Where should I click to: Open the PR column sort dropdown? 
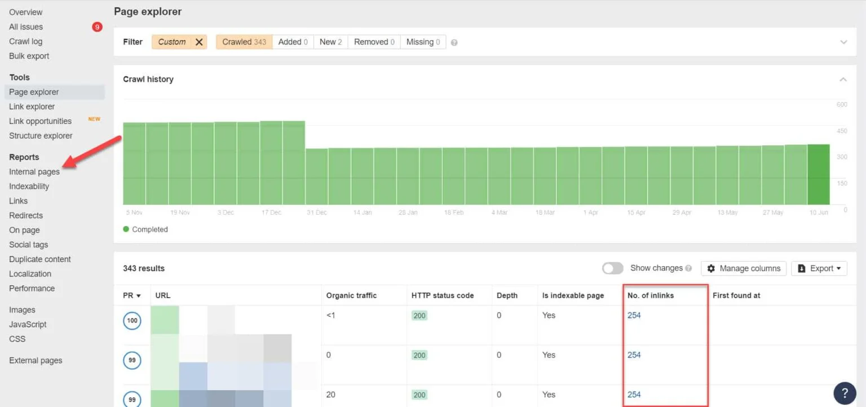click(x=138, y=295)
